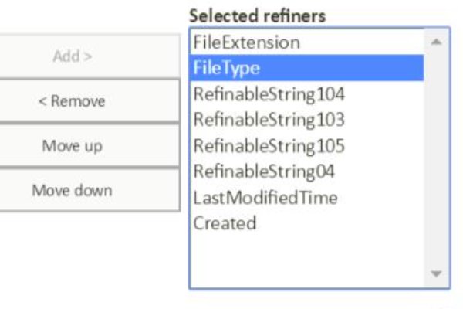Click the Move down button
Screen dimensions: 463x309
[72, 190]
